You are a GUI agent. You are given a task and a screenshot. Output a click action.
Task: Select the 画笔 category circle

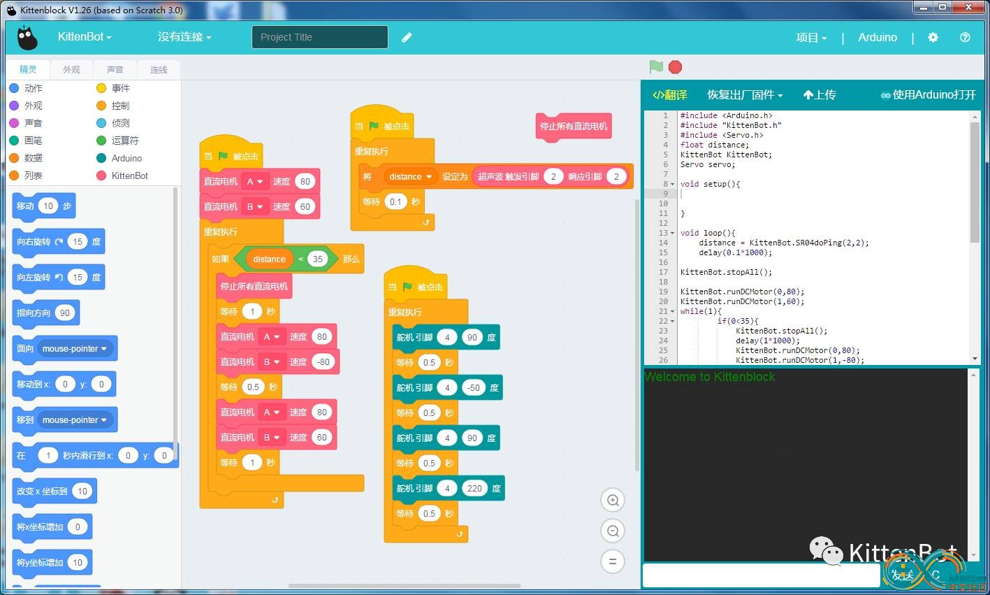click(14, 141)
